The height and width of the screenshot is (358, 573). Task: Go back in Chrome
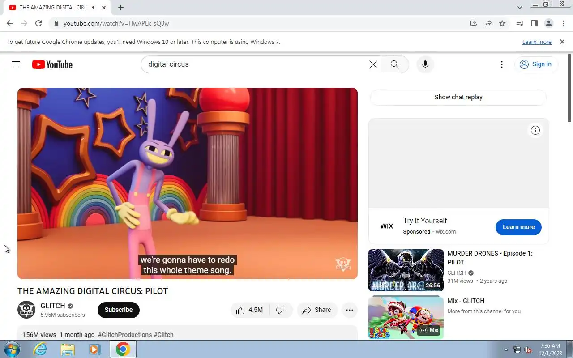click(x=10, y=23)
